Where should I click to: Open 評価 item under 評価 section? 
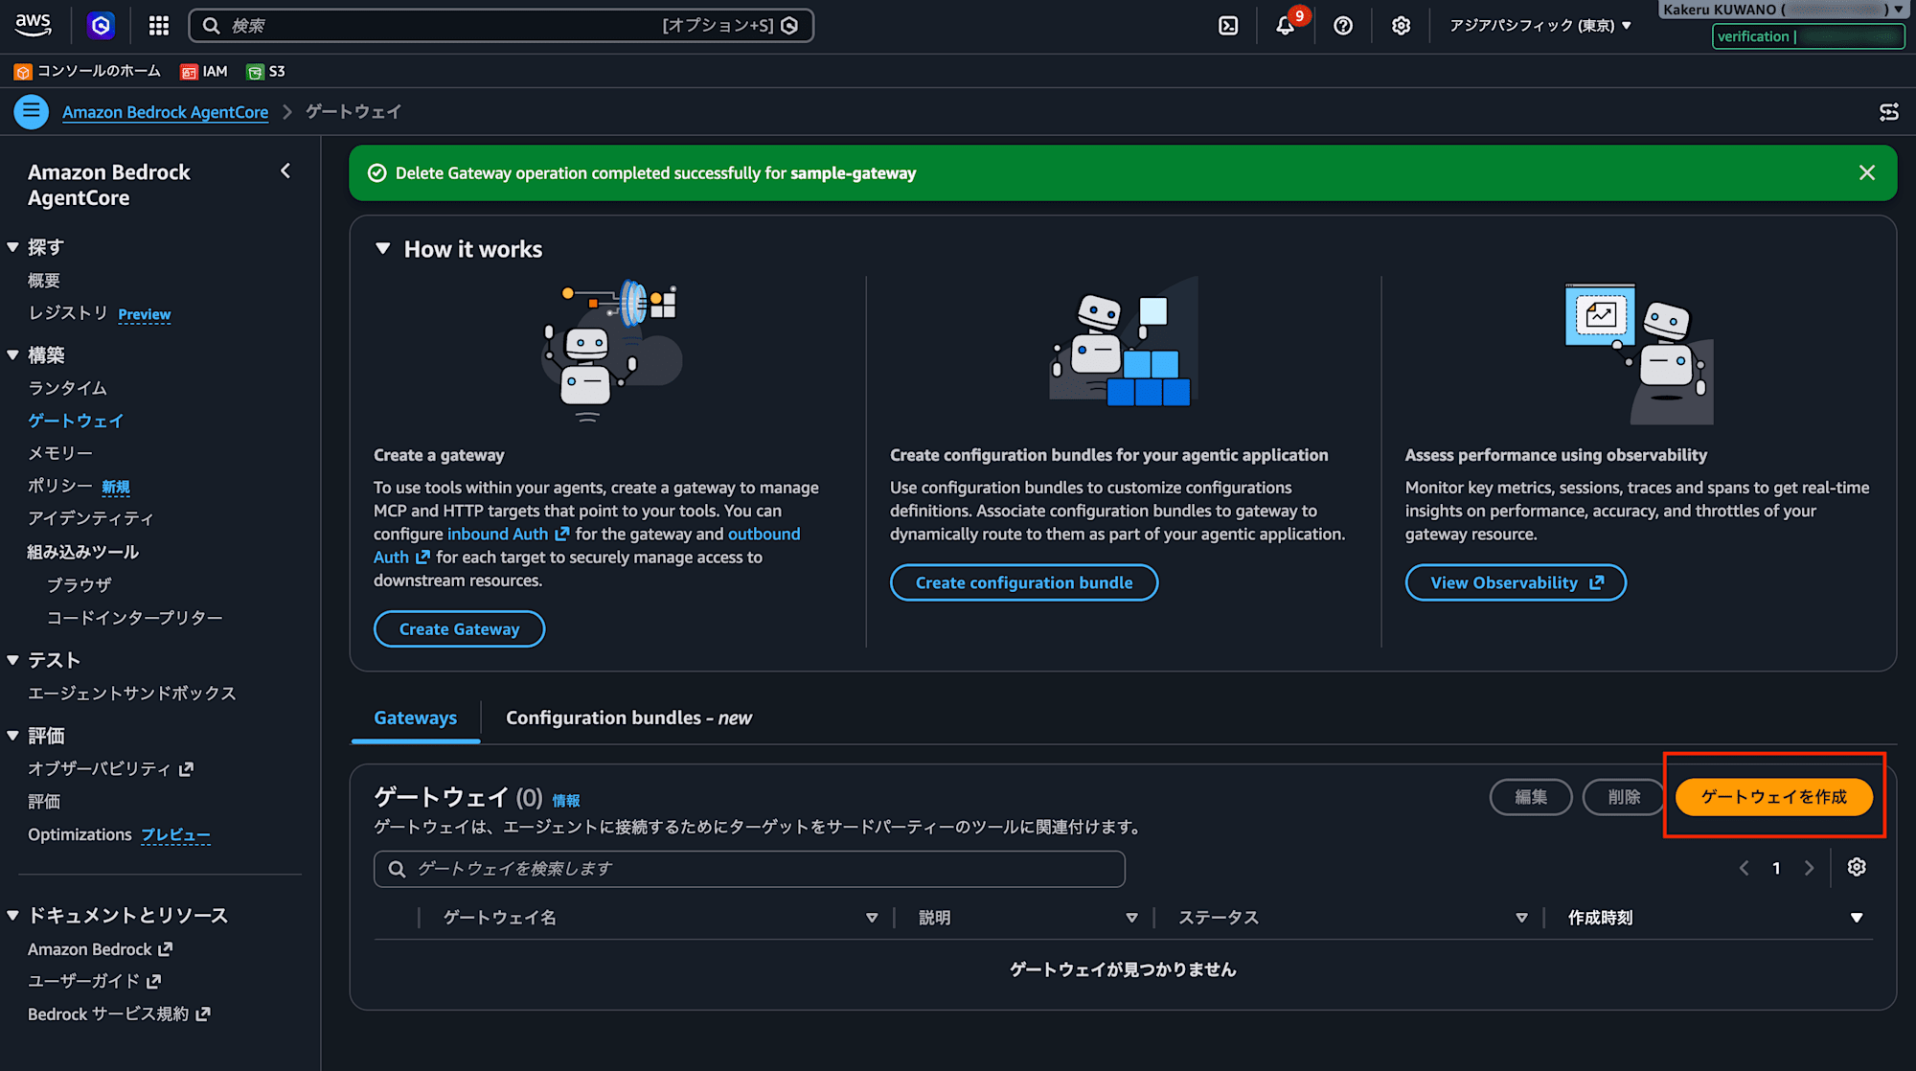pyautogui.click(x=44, y=802)
